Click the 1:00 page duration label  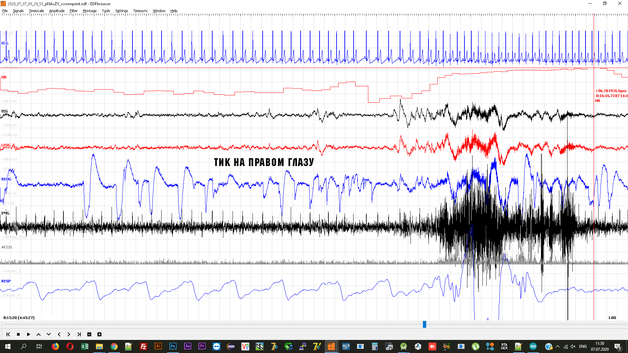click(x=612, y=318)
